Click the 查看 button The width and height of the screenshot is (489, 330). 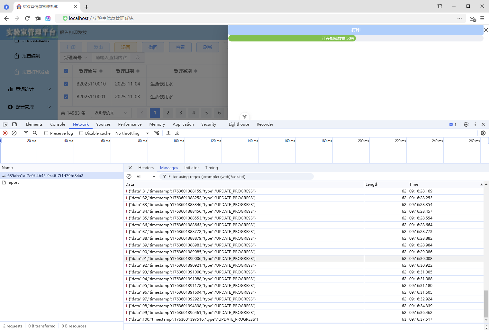click(180, 47)
